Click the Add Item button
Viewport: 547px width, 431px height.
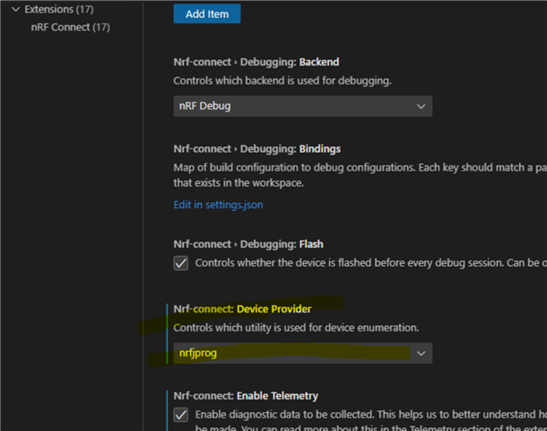click(207, 14)
